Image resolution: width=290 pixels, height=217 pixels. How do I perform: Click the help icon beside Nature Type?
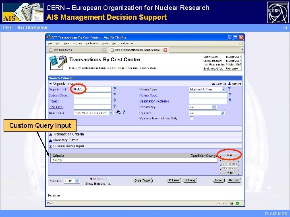coord(229,89)
